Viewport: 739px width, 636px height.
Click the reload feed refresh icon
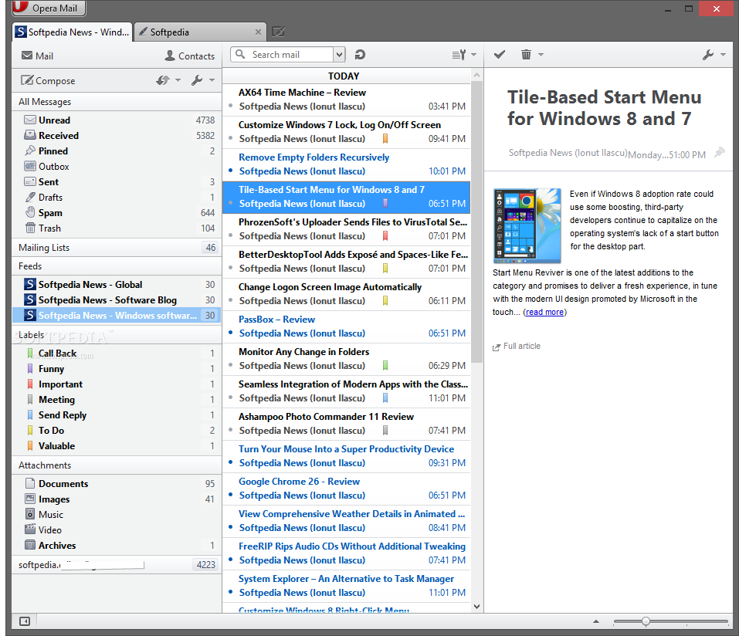click(x=360, y=55)
